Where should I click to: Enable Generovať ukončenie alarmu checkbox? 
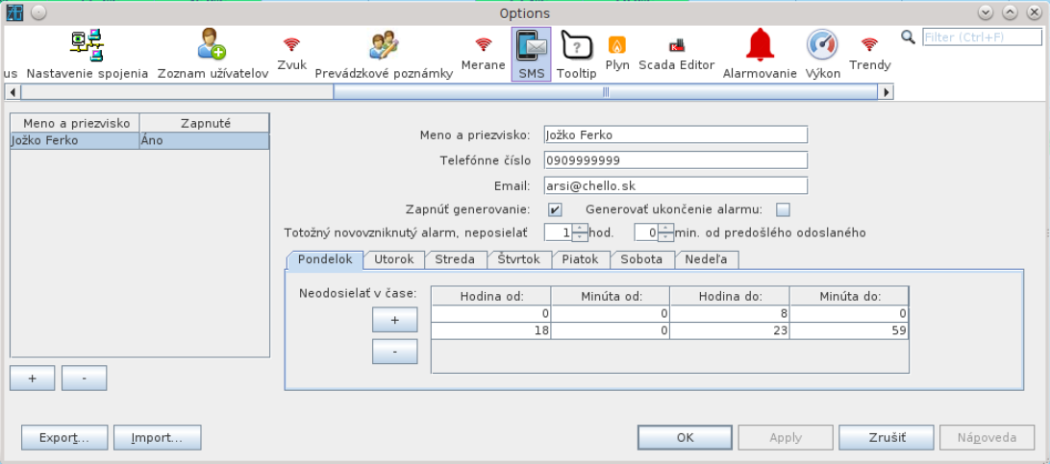(783, 209)
